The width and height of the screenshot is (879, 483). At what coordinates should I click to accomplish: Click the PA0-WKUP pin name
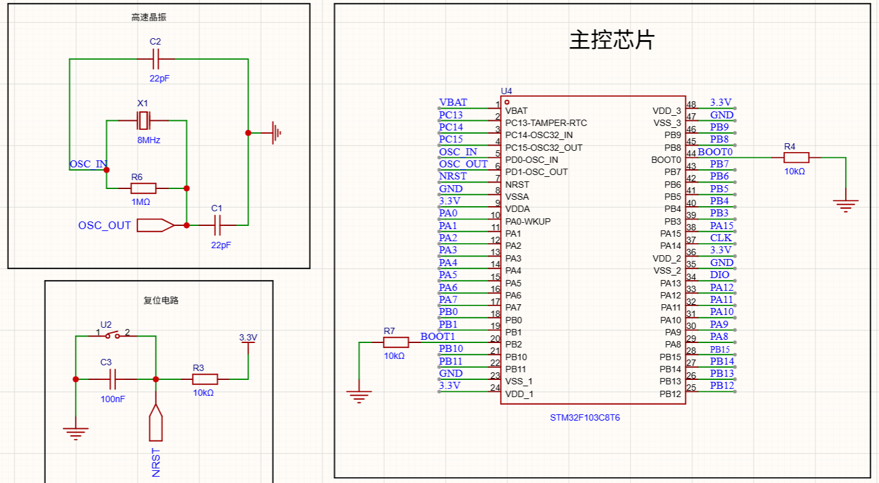tap(528, 221)
